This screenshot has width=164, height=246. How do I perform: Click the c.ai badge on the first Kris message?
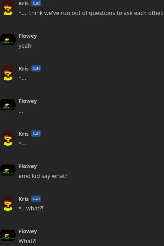coord(36,3)
